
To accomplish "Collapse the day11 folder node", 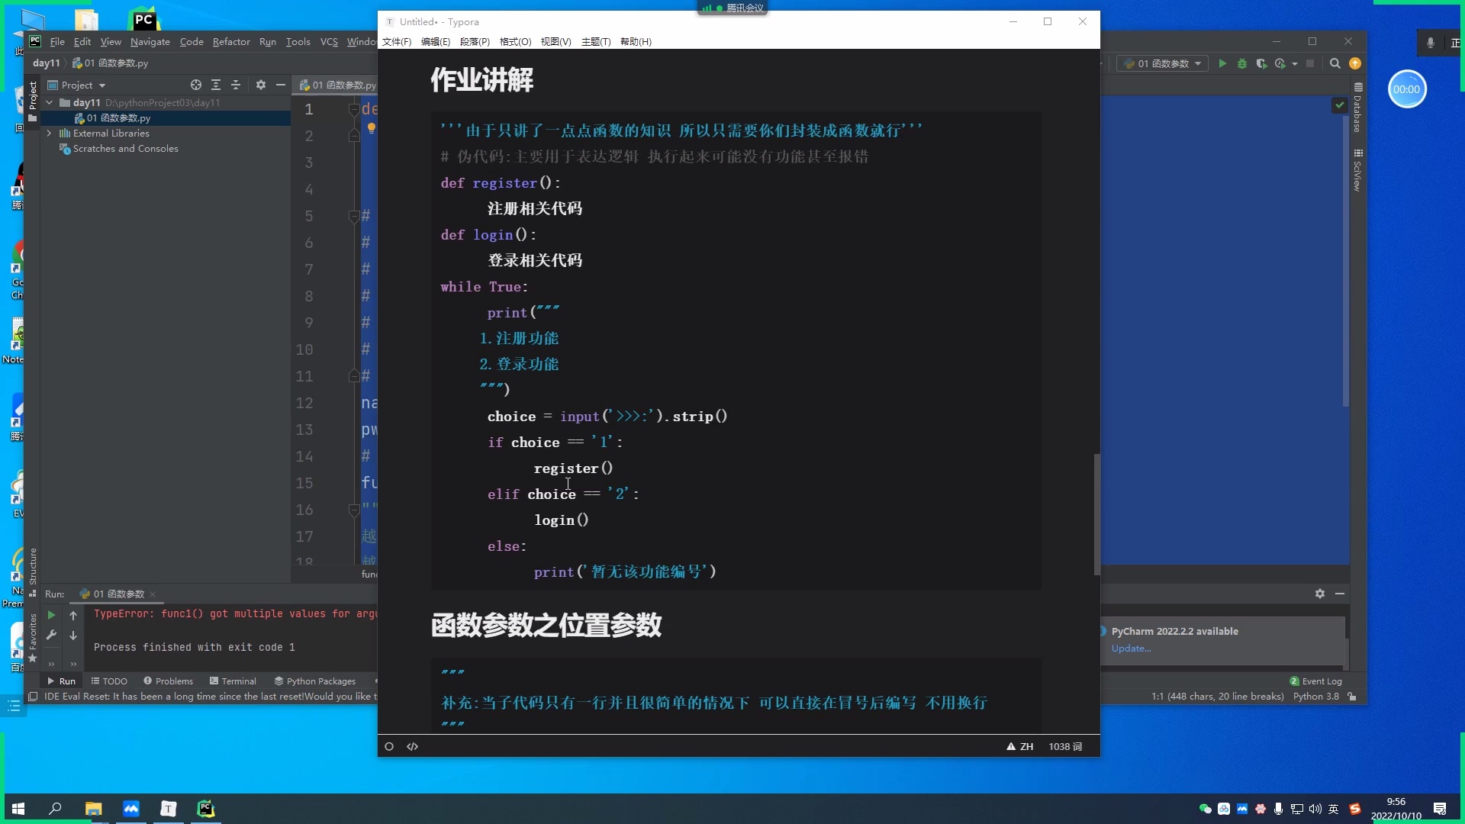I will (x=50, y=102).
